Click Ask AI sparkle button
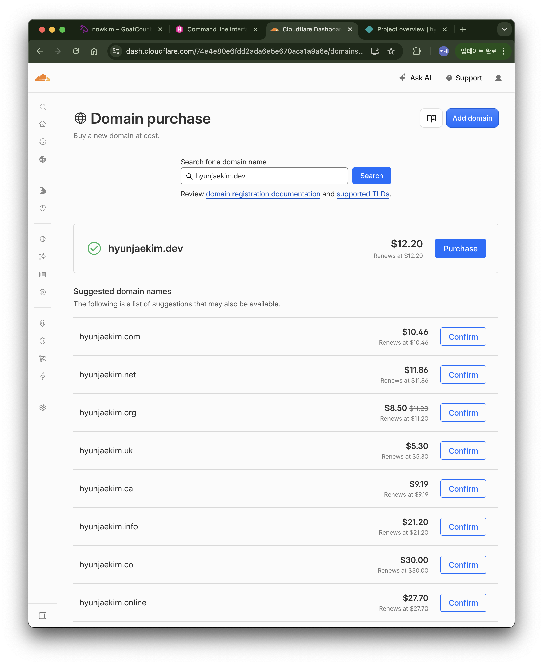Viewport: 543px width, 665px height. tap(415, 78)
